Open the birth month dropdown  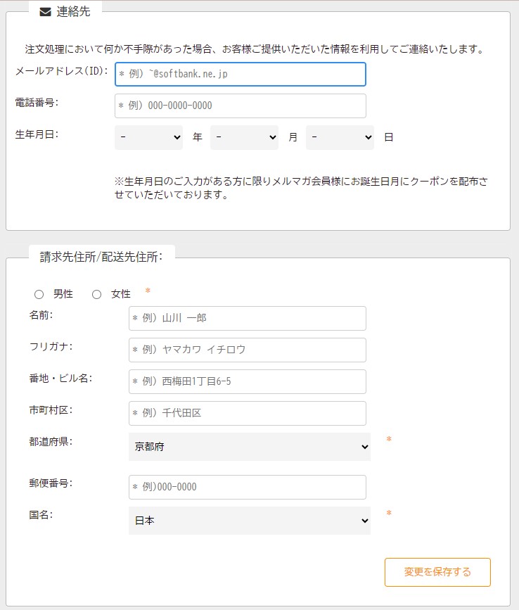click(244, 138)
